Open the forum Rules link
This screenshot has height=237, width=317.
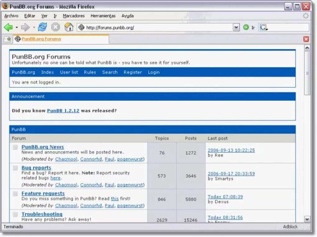pyautogui.click(x=90, y=72)
